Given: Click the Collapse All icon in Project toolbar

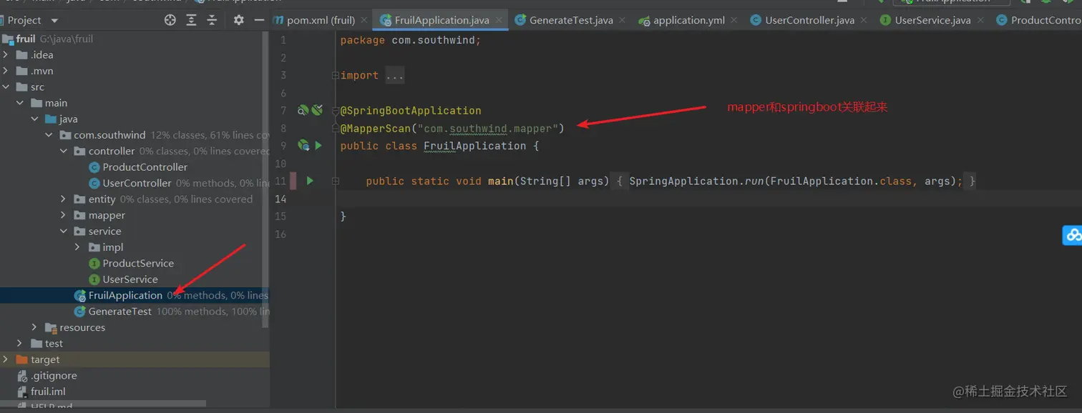Looking at the screenshot, I should (212, 20).
